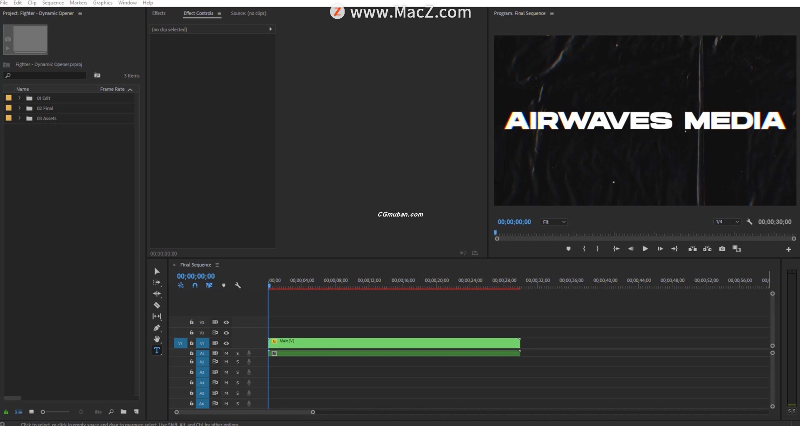800x426 pixels.
Task: Solo audio track A2
Action: (x=237, y=362)
